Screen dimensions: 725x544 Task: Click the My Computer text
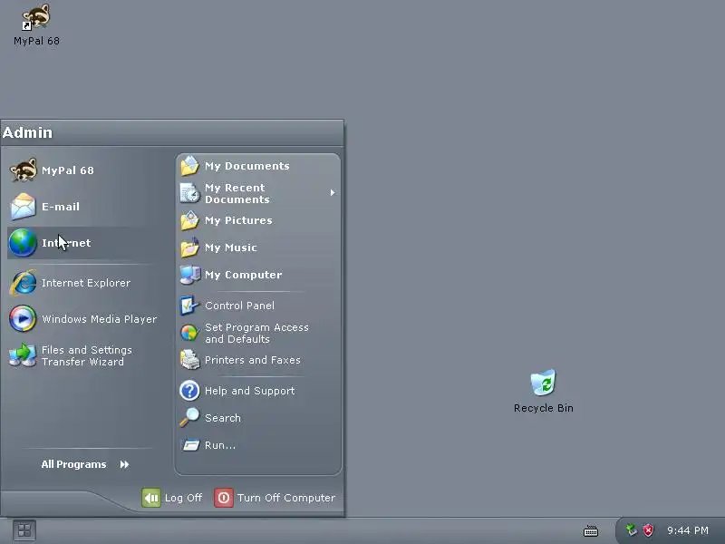[x=244, y=276]
